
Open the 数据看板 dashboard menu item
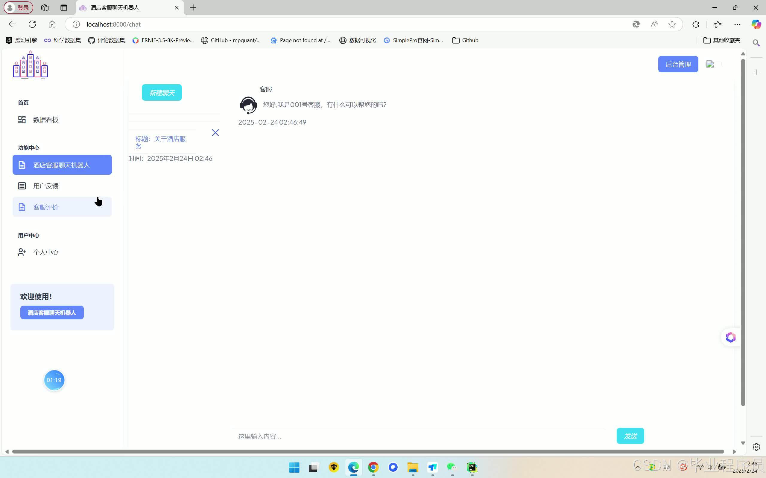(x=45, y=120)
